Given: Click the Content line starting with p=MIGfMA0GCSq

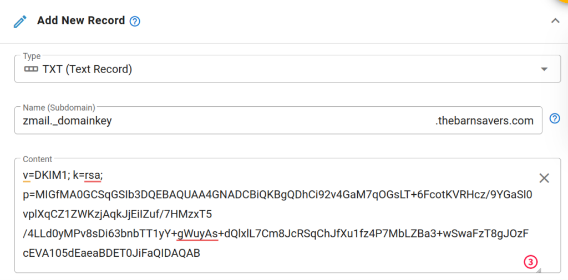Looking at the screenshot, I should [x=277, y=195].
